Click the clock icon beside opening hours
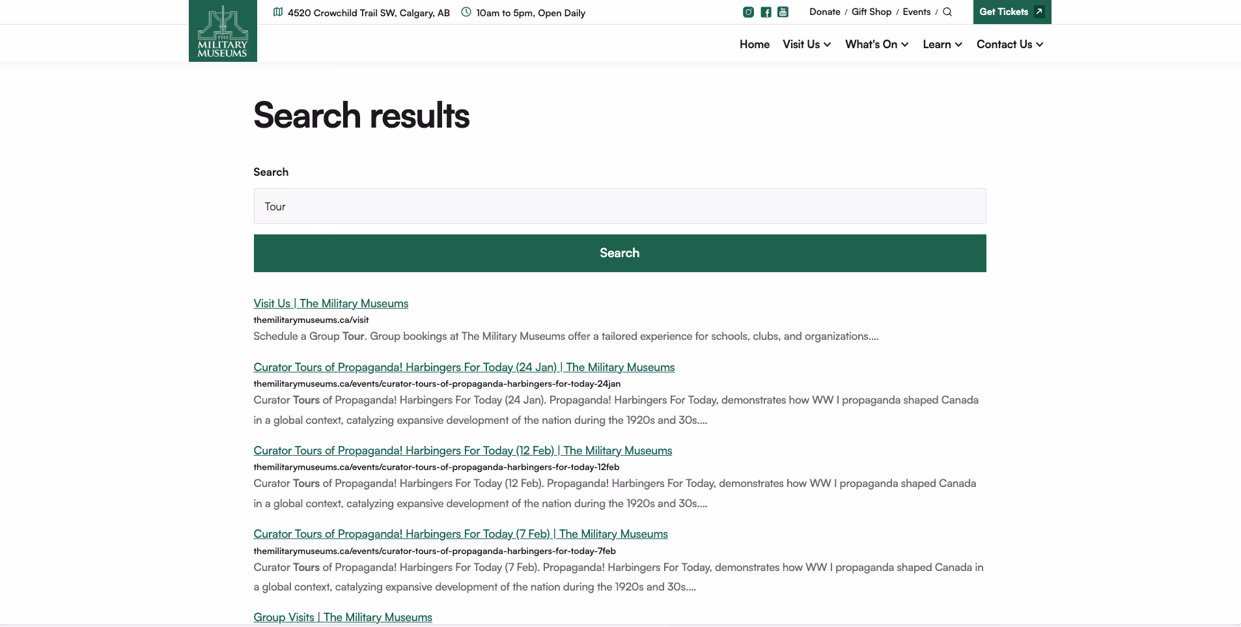 click(x=466, y=12)
